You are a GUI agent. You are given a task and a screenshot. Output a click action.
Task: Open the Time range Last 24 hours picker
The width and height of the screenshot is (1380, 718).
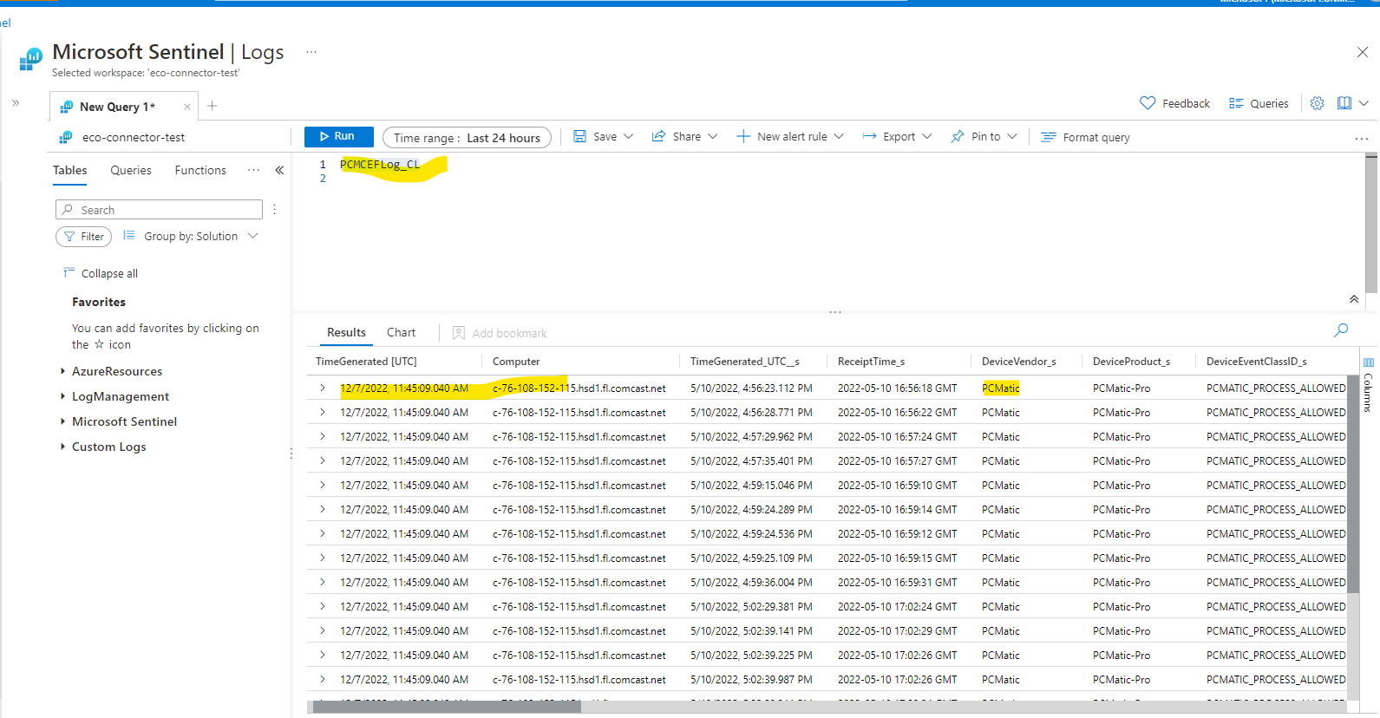[x=467, y=138]
